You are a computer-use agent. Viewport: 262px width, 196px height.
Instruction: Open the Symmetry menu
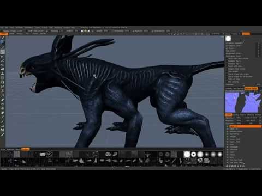pyautogui.click(x=29, y=28)
